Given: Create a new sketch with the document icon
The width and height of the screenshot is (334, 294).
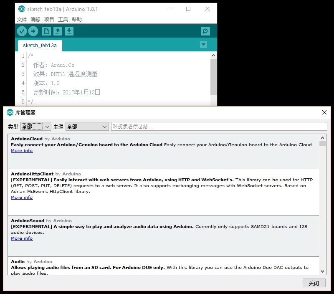Looking at the screenshot, I should (46, 31).
